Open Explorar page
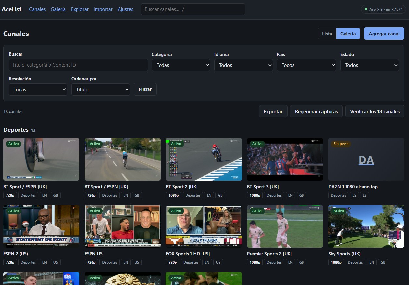This screenshot has height=285, width=409. 80,9
